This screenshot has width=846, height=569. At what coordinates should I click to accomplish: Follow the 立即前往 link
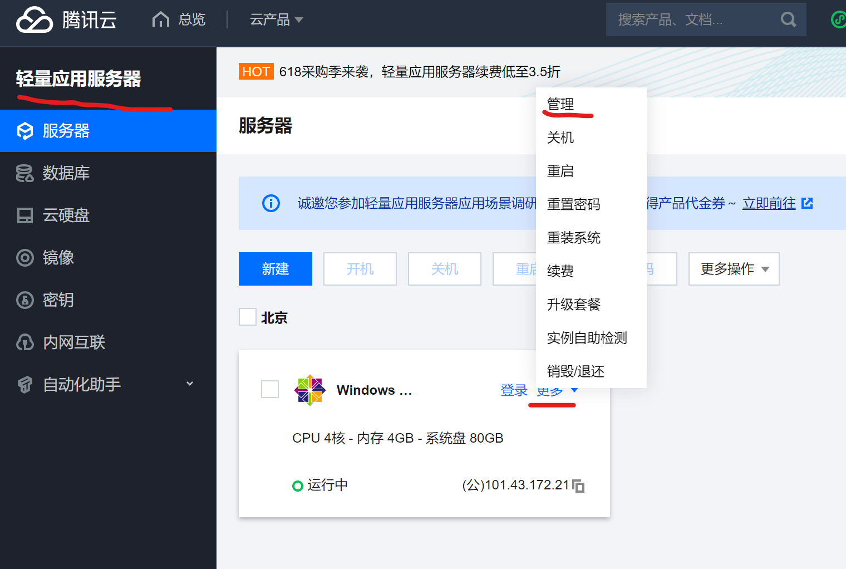tap(769, 203)
